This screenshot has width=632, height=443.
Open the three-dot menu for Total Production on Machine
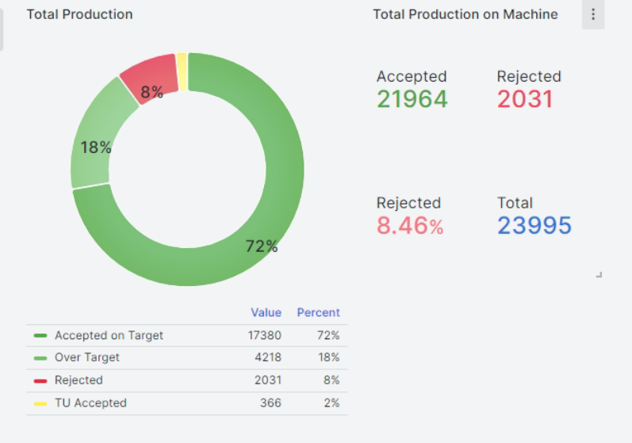(593, 15)
